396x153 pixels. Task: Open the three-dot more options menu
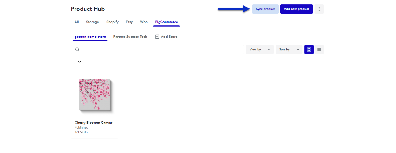point(319,9)
